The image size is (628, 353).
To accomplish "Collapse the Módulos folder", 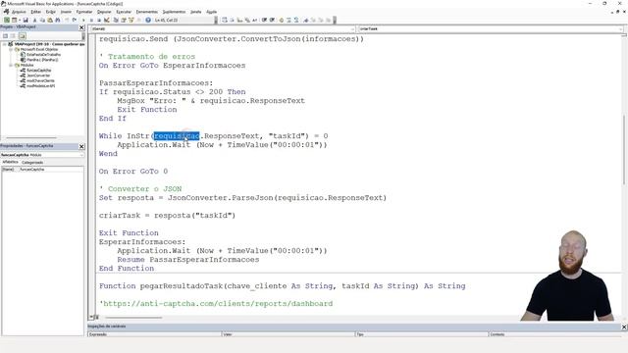I will coord(11,65).
